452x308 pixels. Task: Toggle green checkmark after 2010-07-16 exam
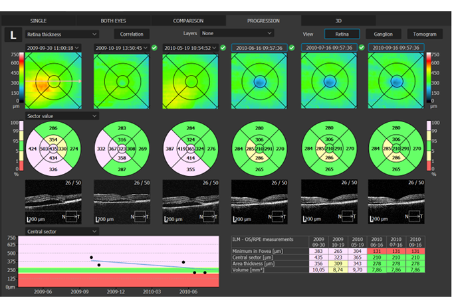pos(361,48)
